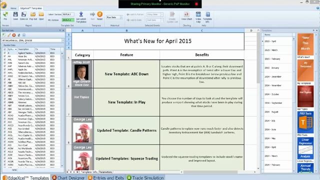Click the application logo orb button

pyautogui.click(x=3, y=5)
